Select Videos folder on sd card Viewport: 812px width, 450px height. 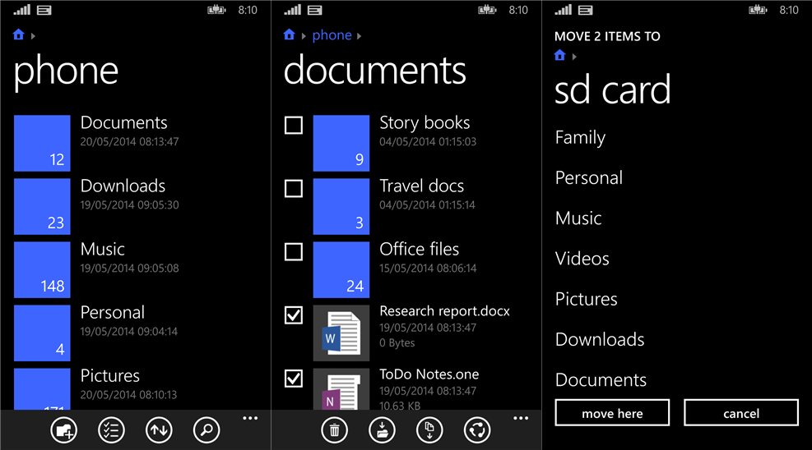click(x=582, y=259)
